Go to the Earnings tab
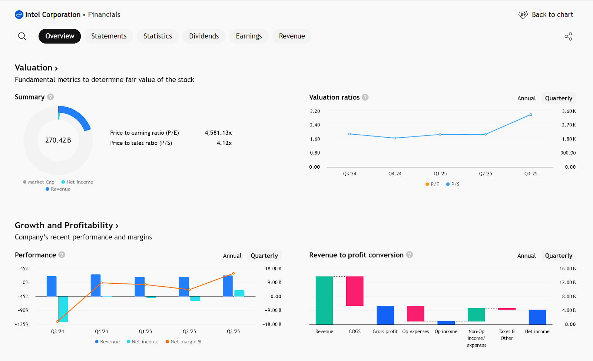Image resolution: width=593 pixels, height=361 pixels. [x=249, y=36]
